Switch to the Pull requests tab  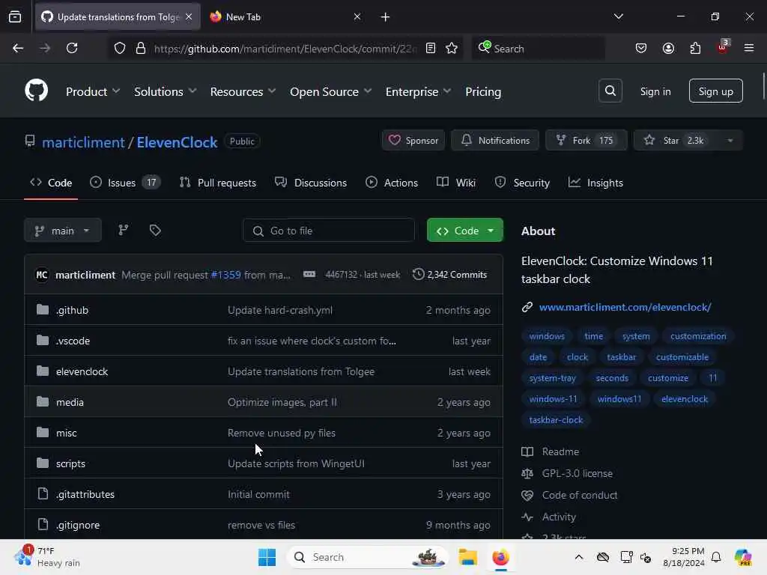click(218, 183)
